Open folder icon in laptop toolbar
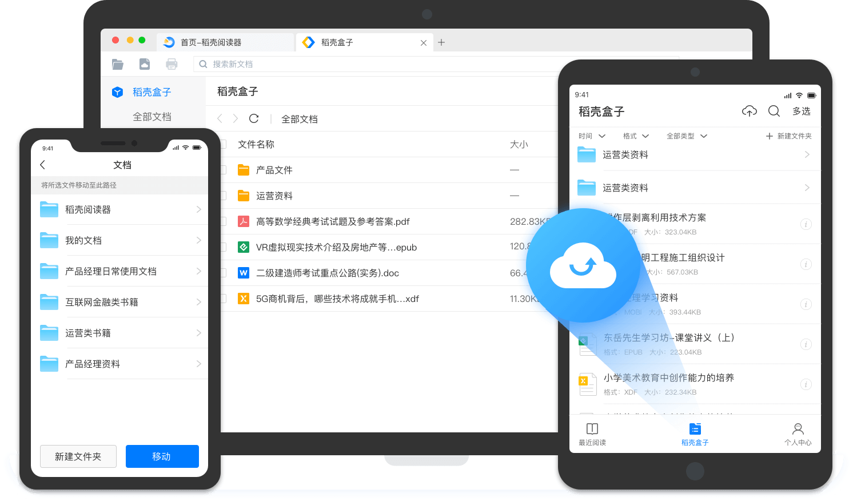 click(x=118, y=64)
